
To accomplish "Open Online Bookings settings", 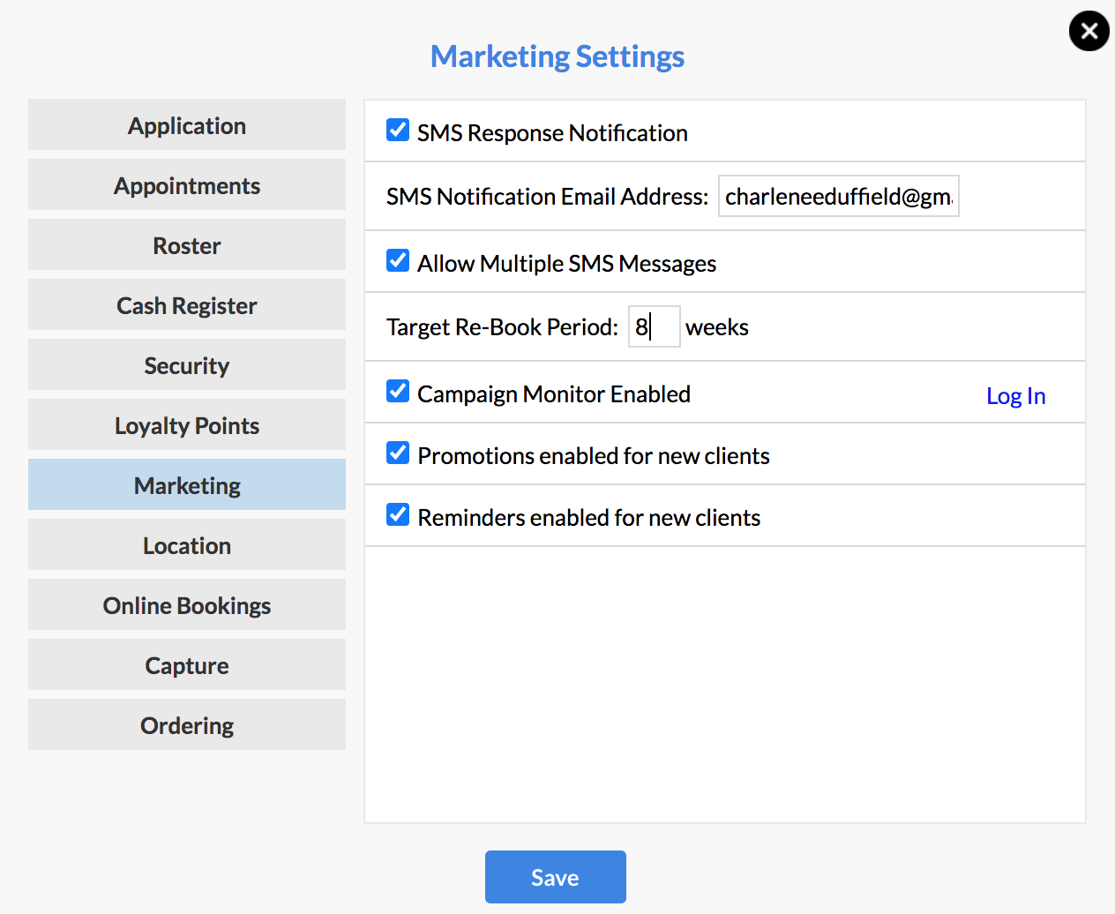I will coord(187,605).
